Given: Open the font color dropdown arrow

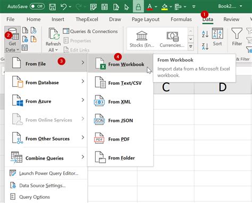Looking at the screenshot, I should tap(156, 7).
